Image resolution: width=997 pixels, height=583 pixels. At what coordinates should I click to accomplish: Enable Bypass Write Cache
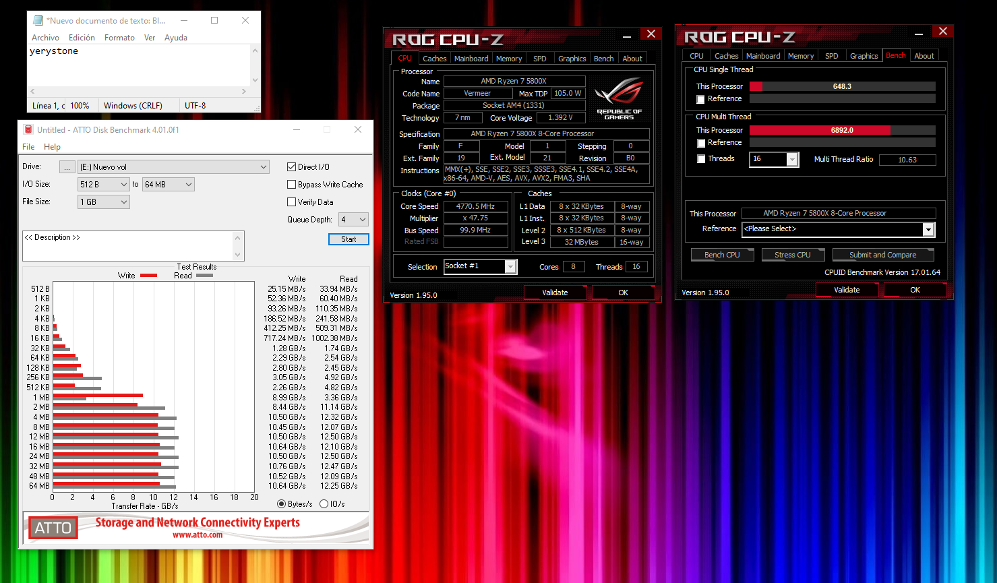click(x=292, y=184)
